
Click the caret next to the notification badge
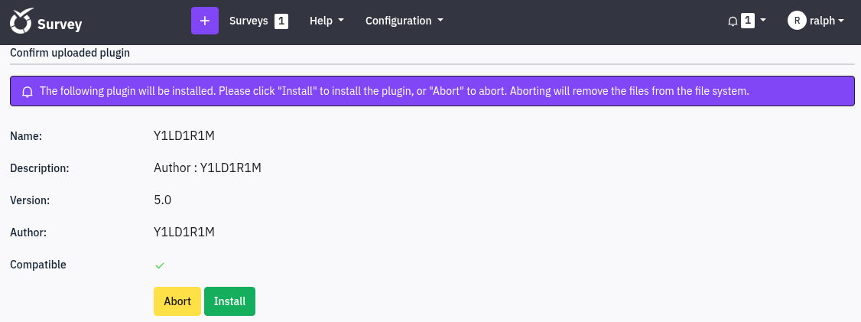click(x=763, y=21)
